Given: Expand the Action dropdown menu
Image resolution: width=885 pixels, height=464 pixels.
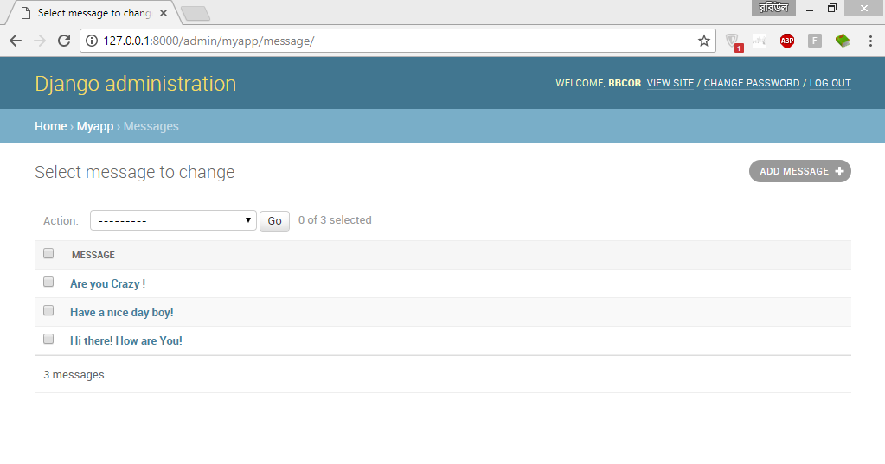Looking at the screenshot, I should (x=173, y=220).
